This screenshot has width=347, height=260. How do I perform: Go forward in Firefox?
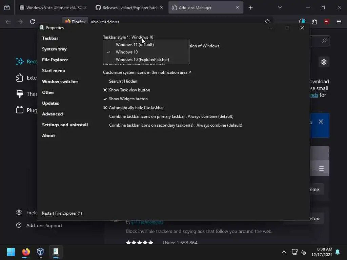20,22
